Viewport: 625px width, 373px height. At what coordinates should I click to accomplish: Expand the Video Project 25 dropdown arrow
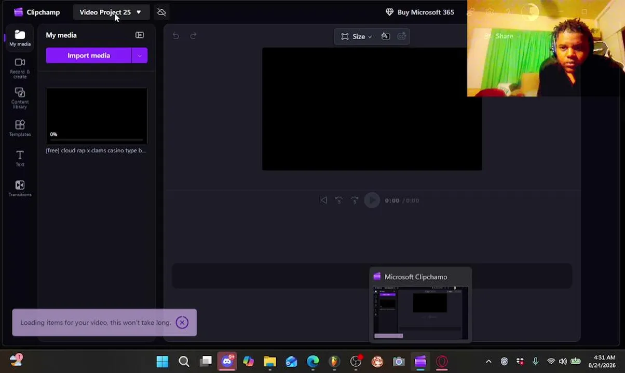point(139,12)
